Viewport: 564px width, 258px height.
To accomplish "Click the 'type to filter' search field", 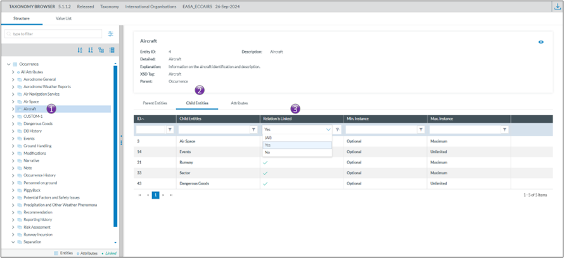I will click(54, 34).
